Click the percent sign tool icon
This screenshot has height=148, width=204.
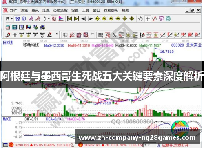(x=115, y=35)
